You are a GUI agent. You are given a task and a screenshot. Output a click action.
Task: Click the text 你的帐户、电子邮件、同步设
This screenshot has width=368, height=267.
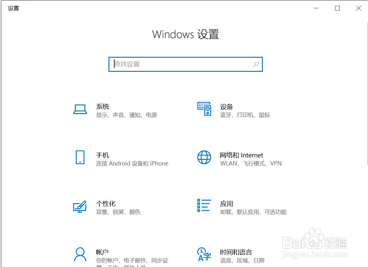click(x=132, y=261)
